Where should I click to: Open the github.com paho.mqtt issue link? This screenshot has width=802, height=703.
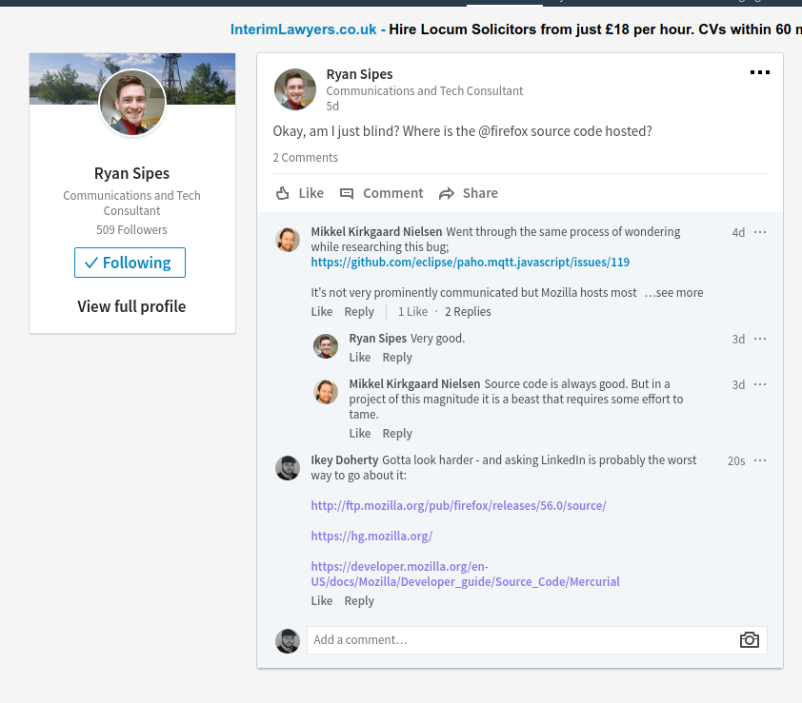point(470,263)
